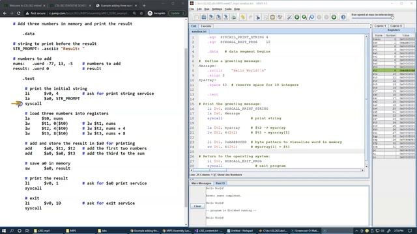Go back in the Chrome browser
Screen dimensions: 417x234
[5, 13]
